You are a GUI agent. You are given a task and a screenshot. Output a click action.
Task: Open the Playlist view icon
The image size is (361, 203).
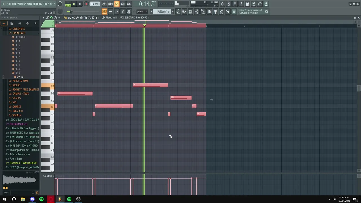[x=178, y=12]
